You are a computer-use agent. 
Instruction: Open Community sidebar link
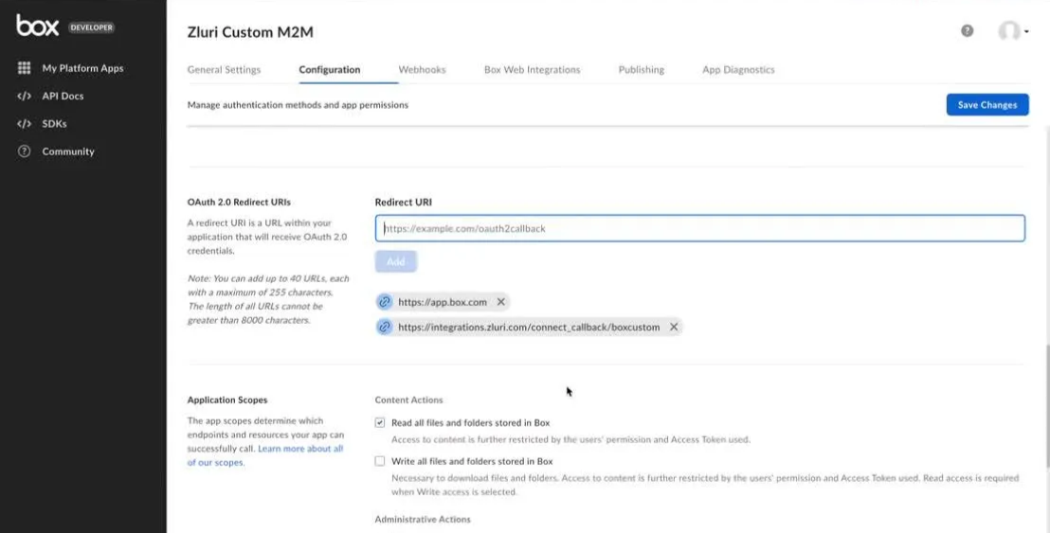tap(68, 151)
